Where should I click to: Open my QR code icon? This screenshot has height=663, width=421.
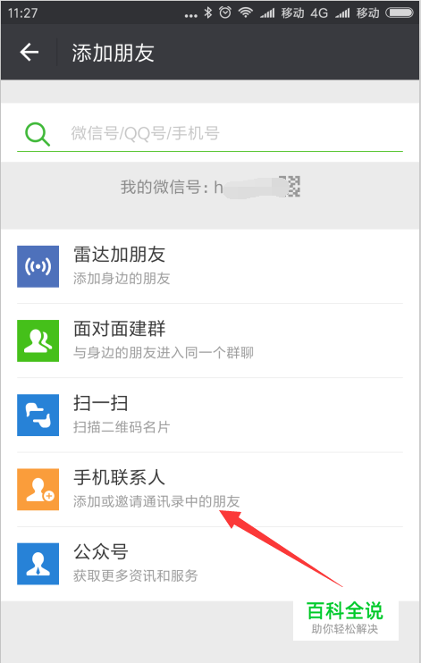[291, 187]
